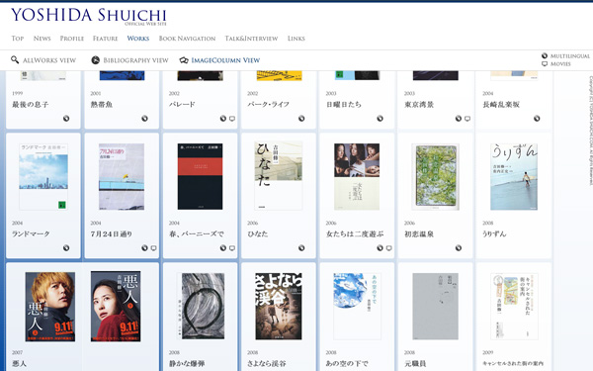Viewport: 593px width, 371px height.
Task: Filter by Movies
Action: click(x=560, y=64)
